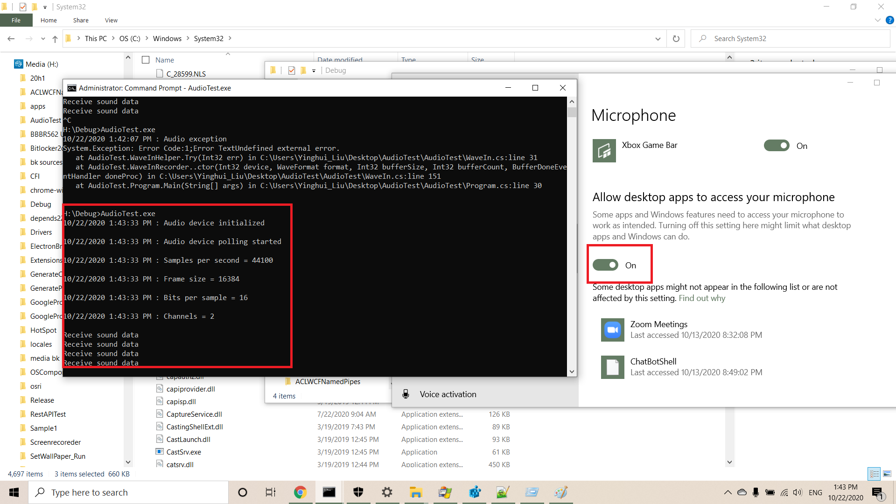
Task: Click the Windows breadcrumb segment
Action: [167, 38]
